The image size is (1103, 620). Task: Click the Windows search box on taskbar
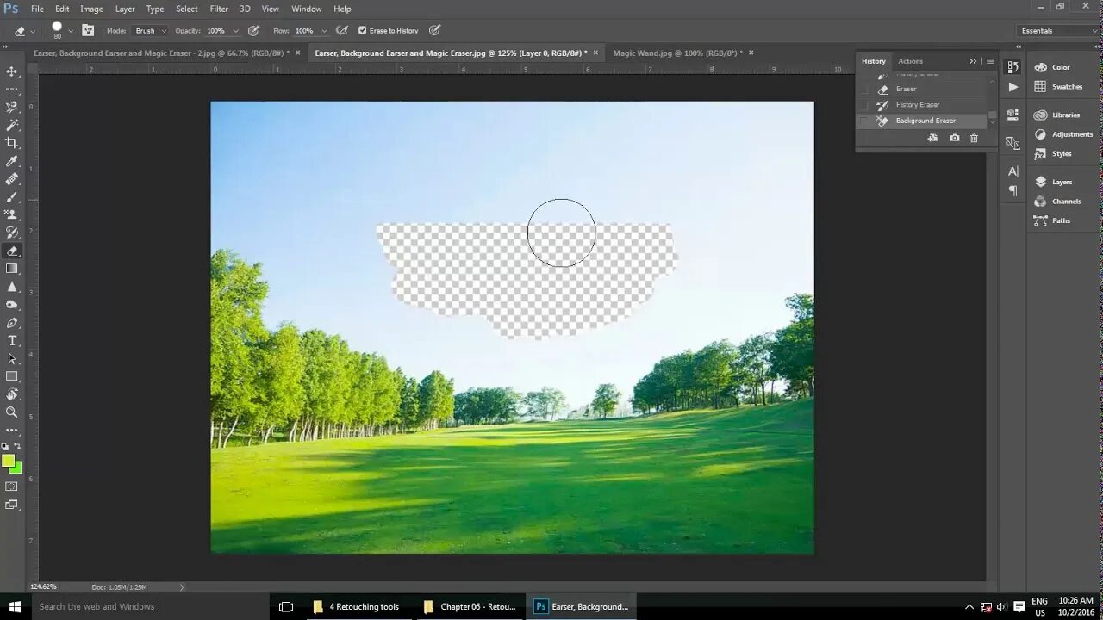pos(150,606)
